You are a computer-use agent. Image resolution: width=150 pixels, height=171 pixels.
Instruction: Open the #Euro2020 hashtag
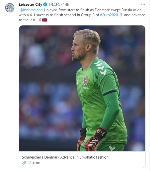(x=109, y=15)
